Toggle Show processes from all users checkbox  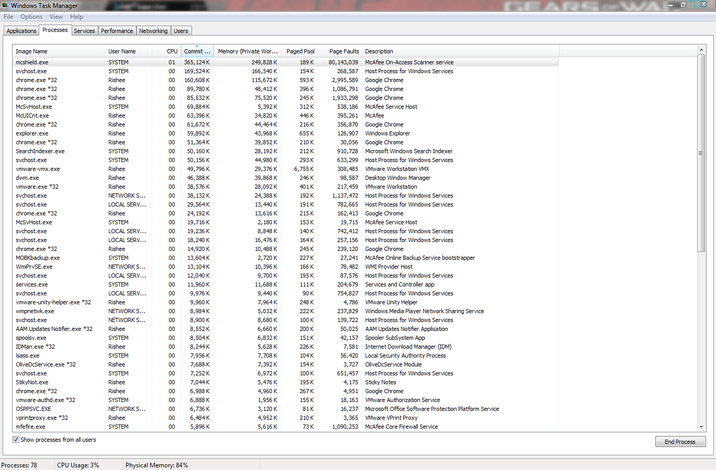(16, 440)
